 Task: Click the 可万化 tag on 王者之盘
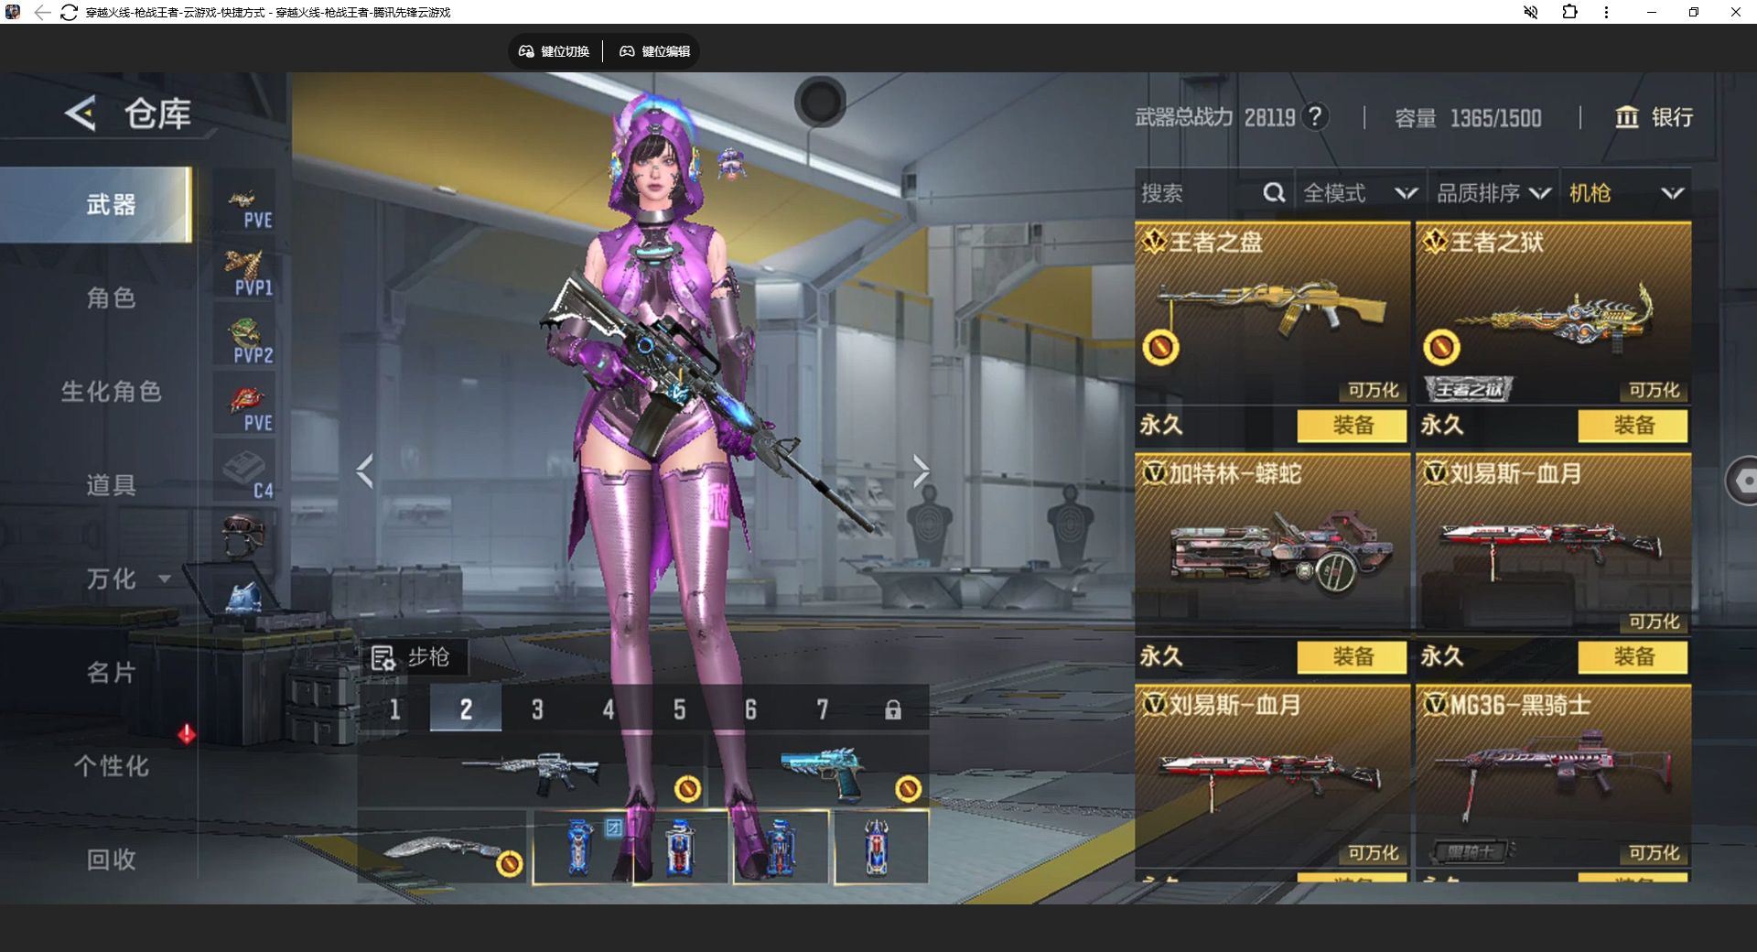click(1373, 390)
